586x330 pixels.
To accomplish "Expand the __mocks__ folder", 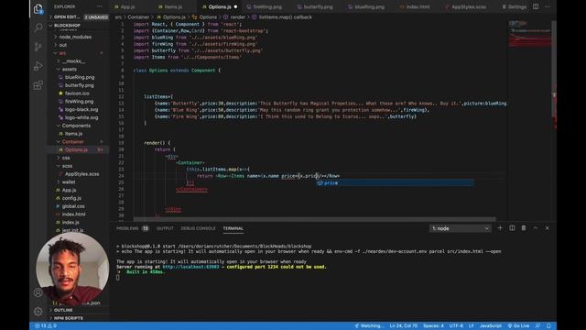I will 73,61.
